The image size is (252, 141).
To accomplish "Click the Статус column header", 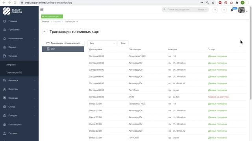I will coord(211,49).
